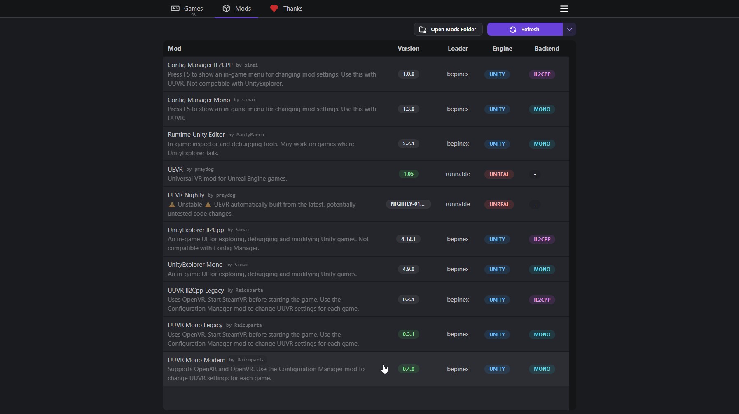Viewport: 739px width, 414px height.
Task: Click MONO tag in UUVR Mono Modern row
Action: (542, 369)
